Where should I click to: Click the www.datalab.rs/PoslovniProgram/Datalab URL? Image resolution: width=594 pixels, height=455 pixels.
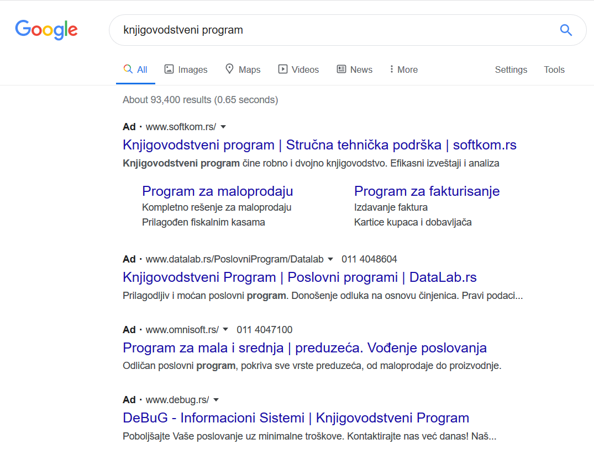pyautogui.click(x=234, y=259)
